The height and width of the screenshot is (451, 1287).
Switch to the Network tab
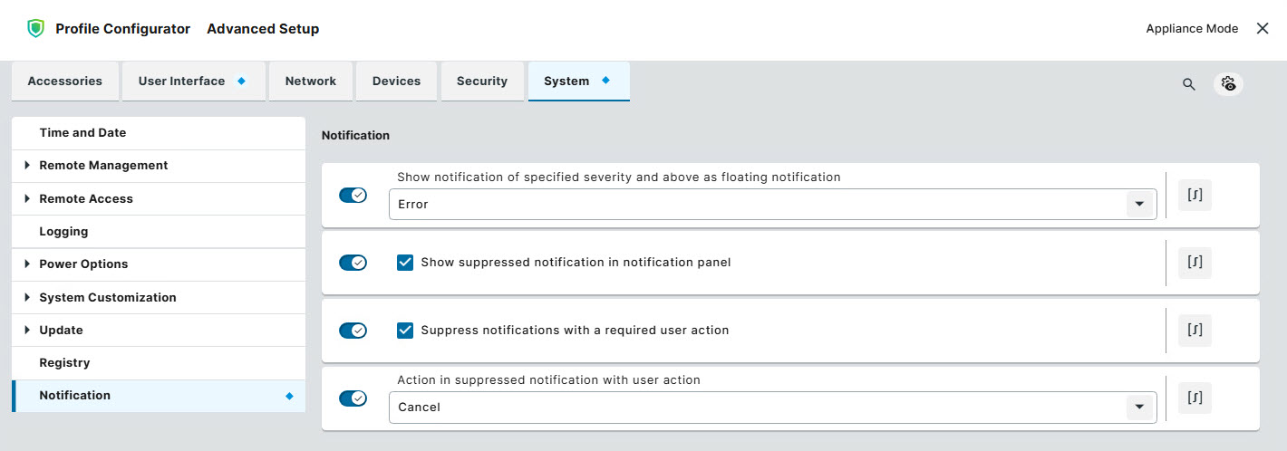(x=311, y=81)
